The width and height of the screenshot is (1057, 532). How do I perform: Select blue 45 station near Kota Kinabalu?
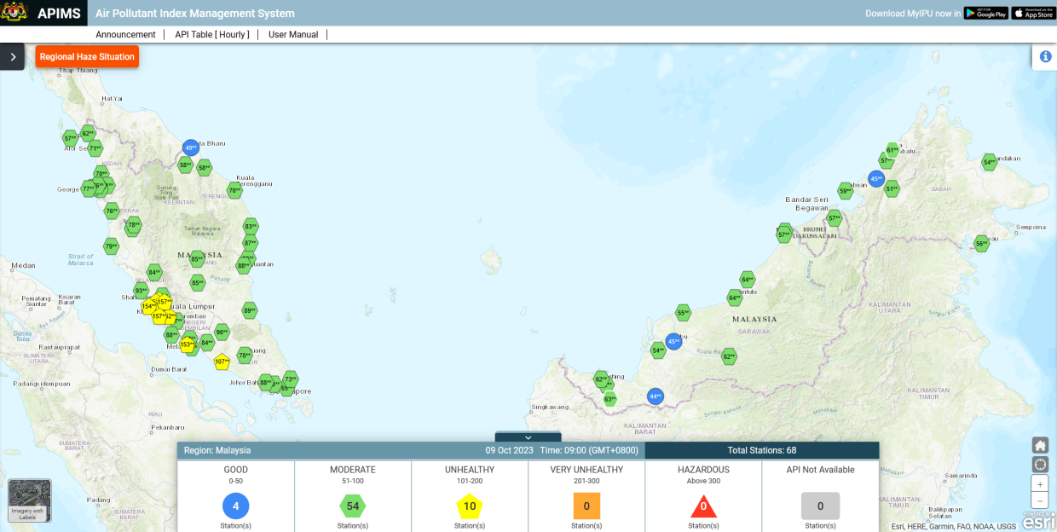tap(876, 179)
